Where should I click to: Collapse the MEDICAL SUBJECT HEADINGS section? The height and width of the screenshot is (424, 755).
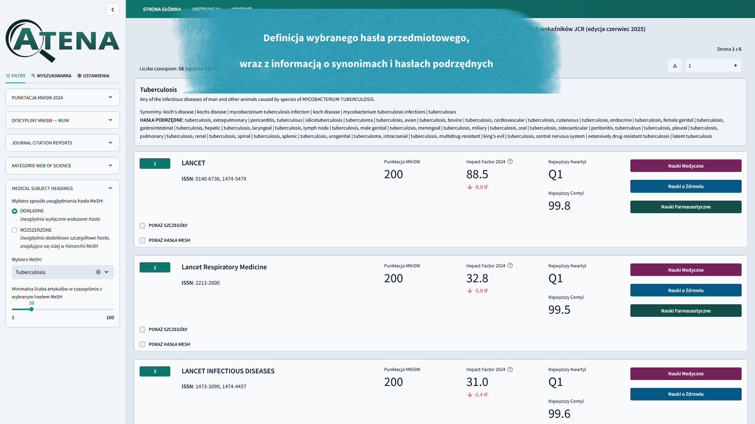click(63, 188)
